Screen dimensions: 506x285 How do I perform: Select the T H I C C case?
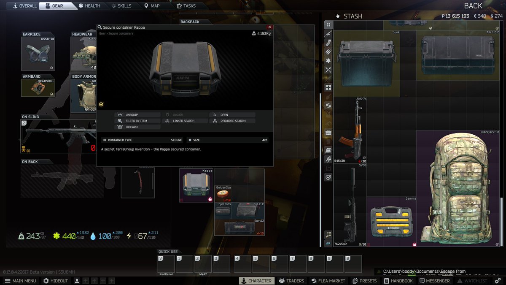click(x=458, y=55)
